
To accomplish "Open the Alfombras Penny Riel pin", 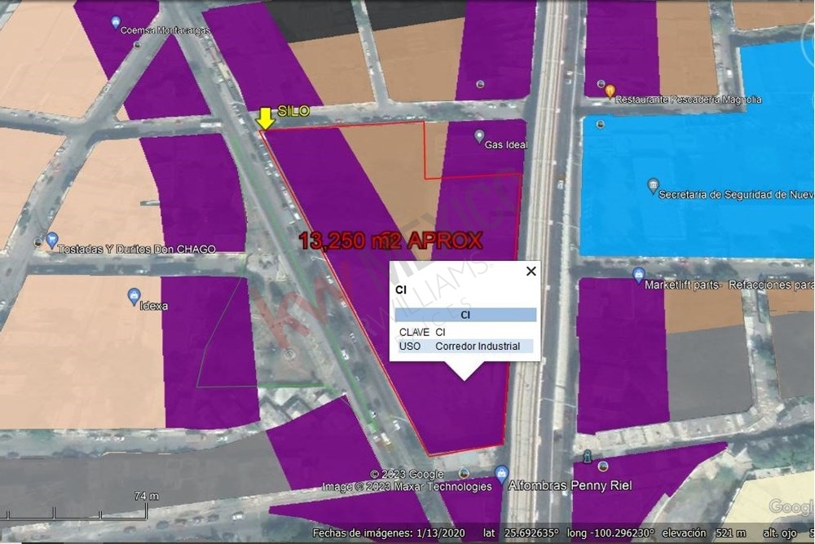I will 501,474.
